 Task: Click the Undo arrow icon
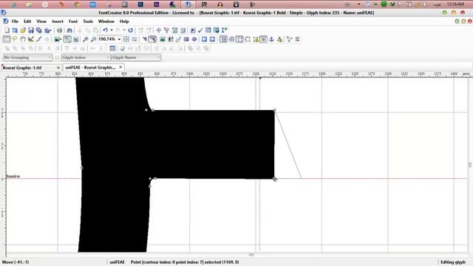pos(105,30)
